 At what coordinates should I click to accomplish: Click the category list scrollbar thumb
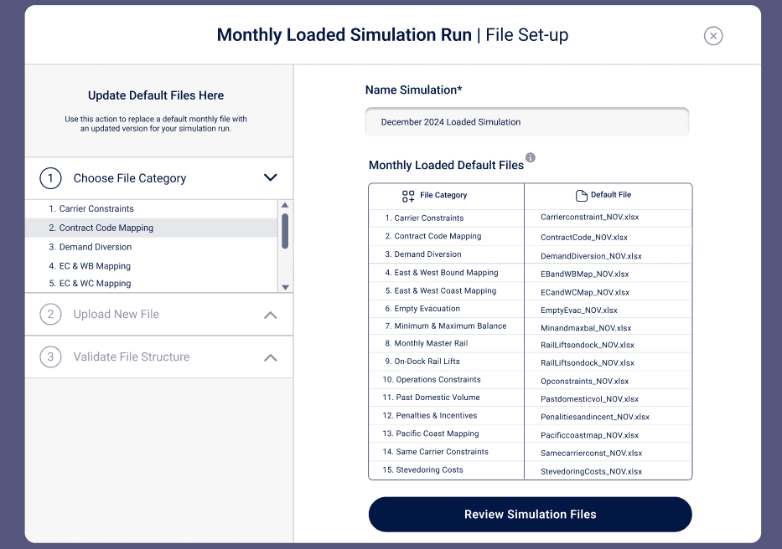[285, 231]
